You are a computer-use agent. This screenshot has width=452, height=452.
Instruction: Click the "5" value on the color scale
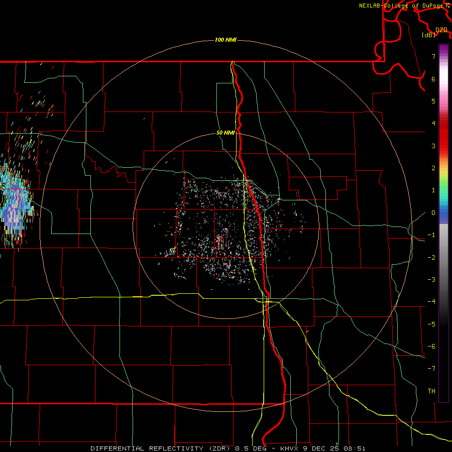point(433,101)
